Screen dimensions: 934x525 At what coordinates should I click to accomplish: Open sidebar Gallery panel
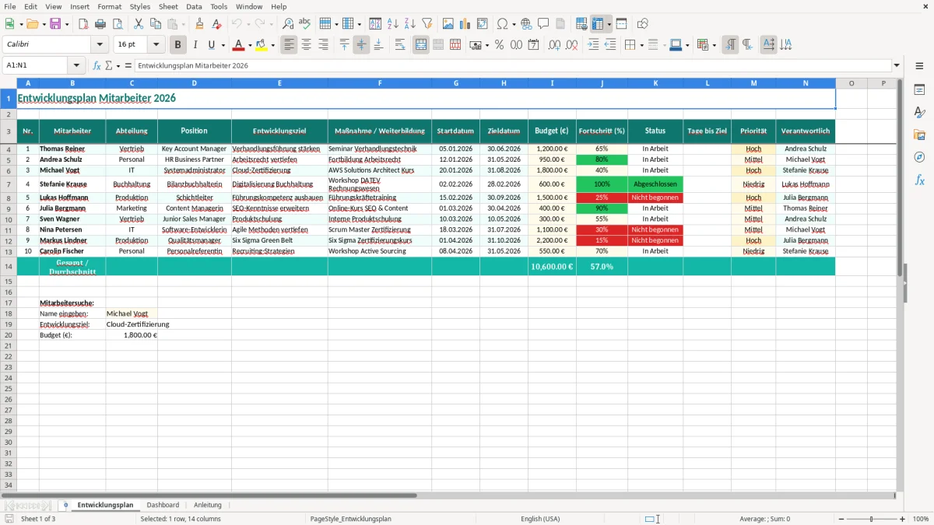pos(919,135)
